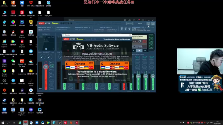Select the OBS Studio desktop icon

click(4, 81)
